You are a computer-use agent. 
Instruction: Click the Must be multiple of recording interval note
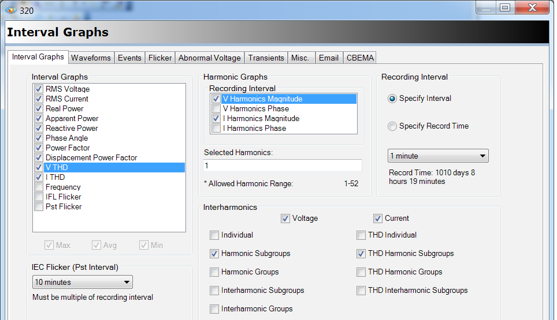click(92, 297)
